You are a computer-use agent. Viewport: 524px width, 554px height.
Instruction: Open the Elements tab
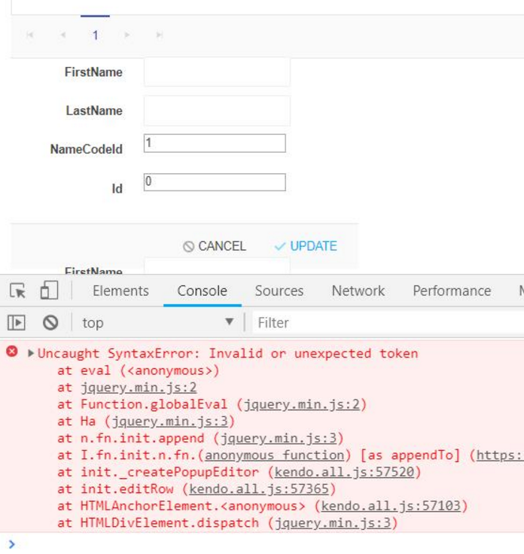[121, 291]
